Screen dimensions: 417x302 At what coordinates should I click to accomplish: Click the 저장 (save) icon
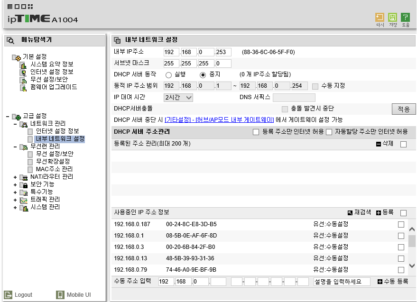(x=392, y=17)
